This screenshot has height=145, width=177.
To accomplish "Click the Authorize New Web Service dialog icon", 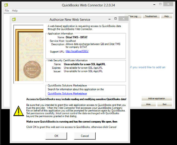I will 14,19.
